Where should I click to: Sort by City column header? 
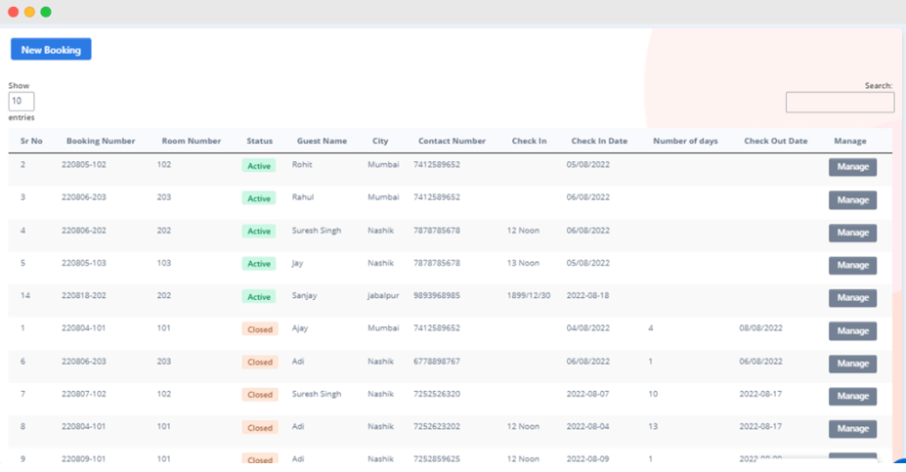[380, 141]
